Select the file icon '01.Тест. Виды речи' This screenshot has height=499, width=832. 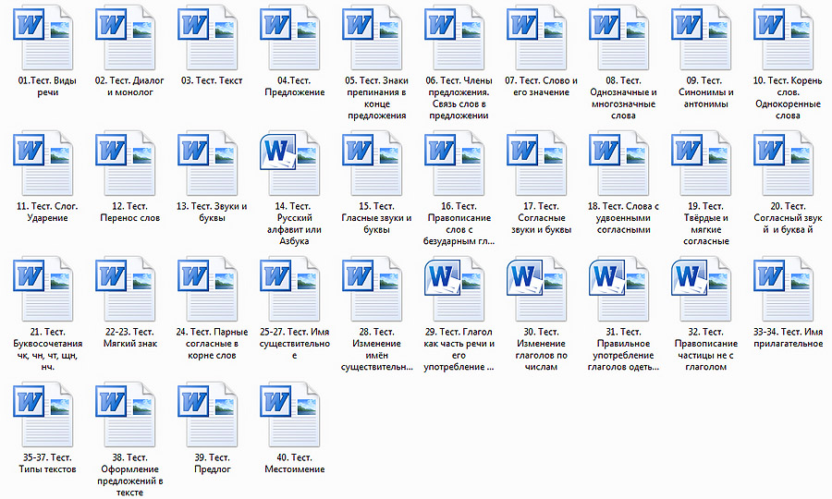(x=43, y=38)
